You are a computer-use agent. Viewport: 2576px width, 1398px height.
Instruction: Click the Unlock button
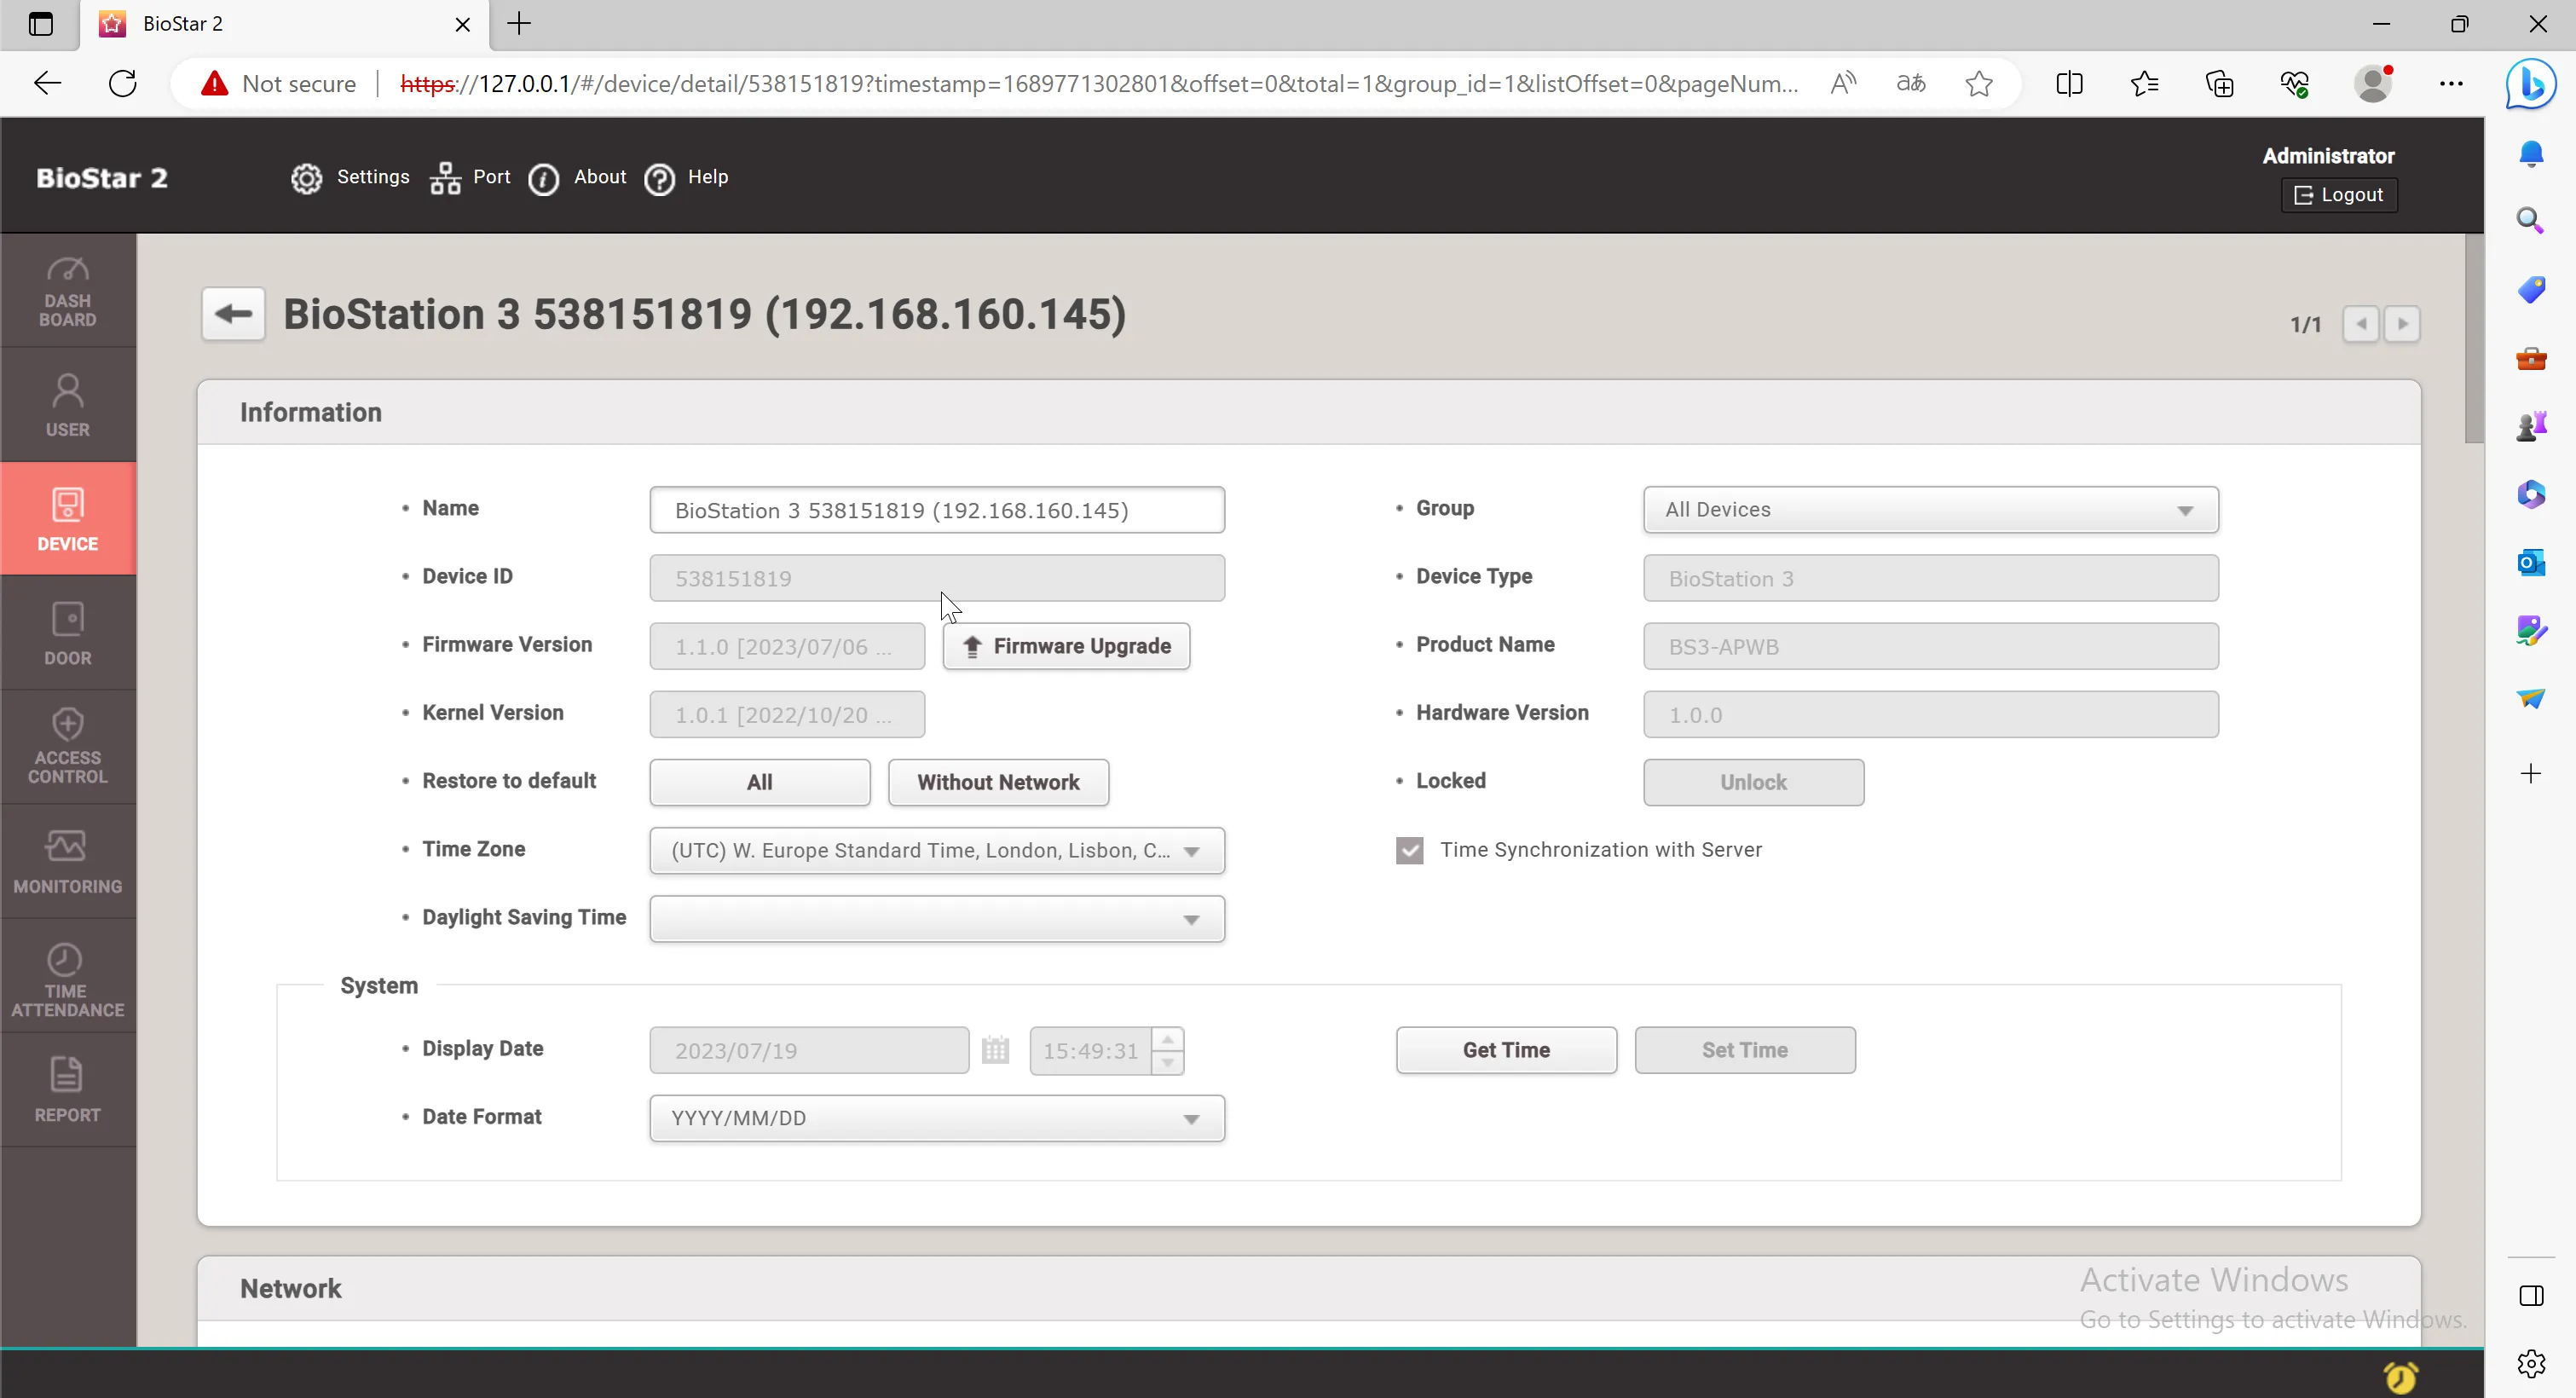pyautogui.click(x=1753, y=782)
